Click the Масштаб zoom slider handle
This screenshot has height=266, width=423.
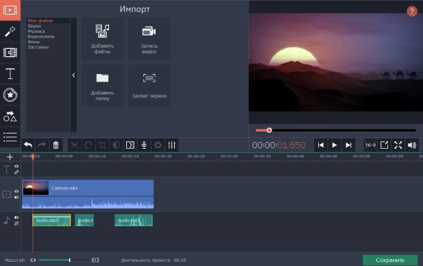click(70, 260)
